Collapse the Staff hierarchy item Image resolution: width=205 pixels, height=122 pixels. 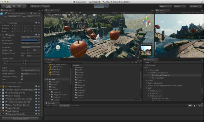click(x=146, y=88)
